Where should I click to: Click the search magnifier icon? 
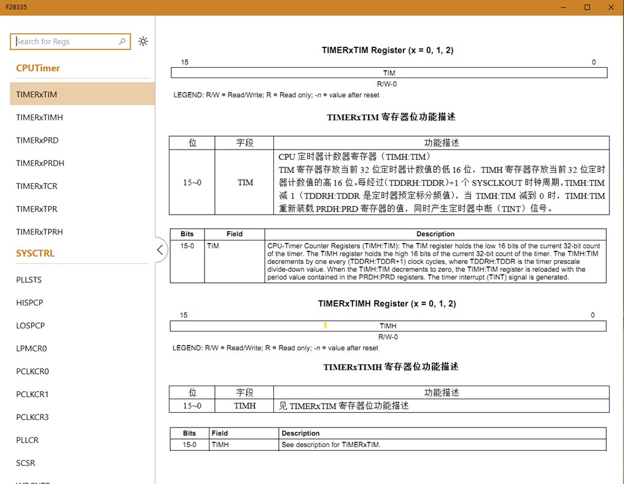pyautogui.click(x=120, y=41)
